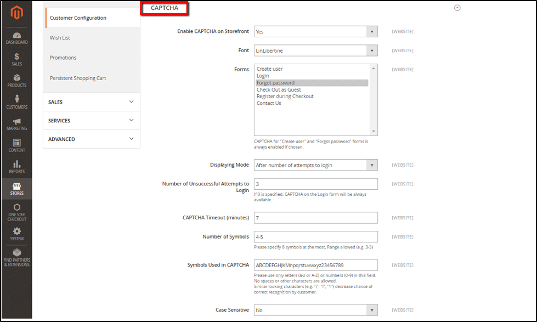Screen dimensions: 537x322
Task: Edit the CAPTCHA Timeout input field
Action: (315, 217)
